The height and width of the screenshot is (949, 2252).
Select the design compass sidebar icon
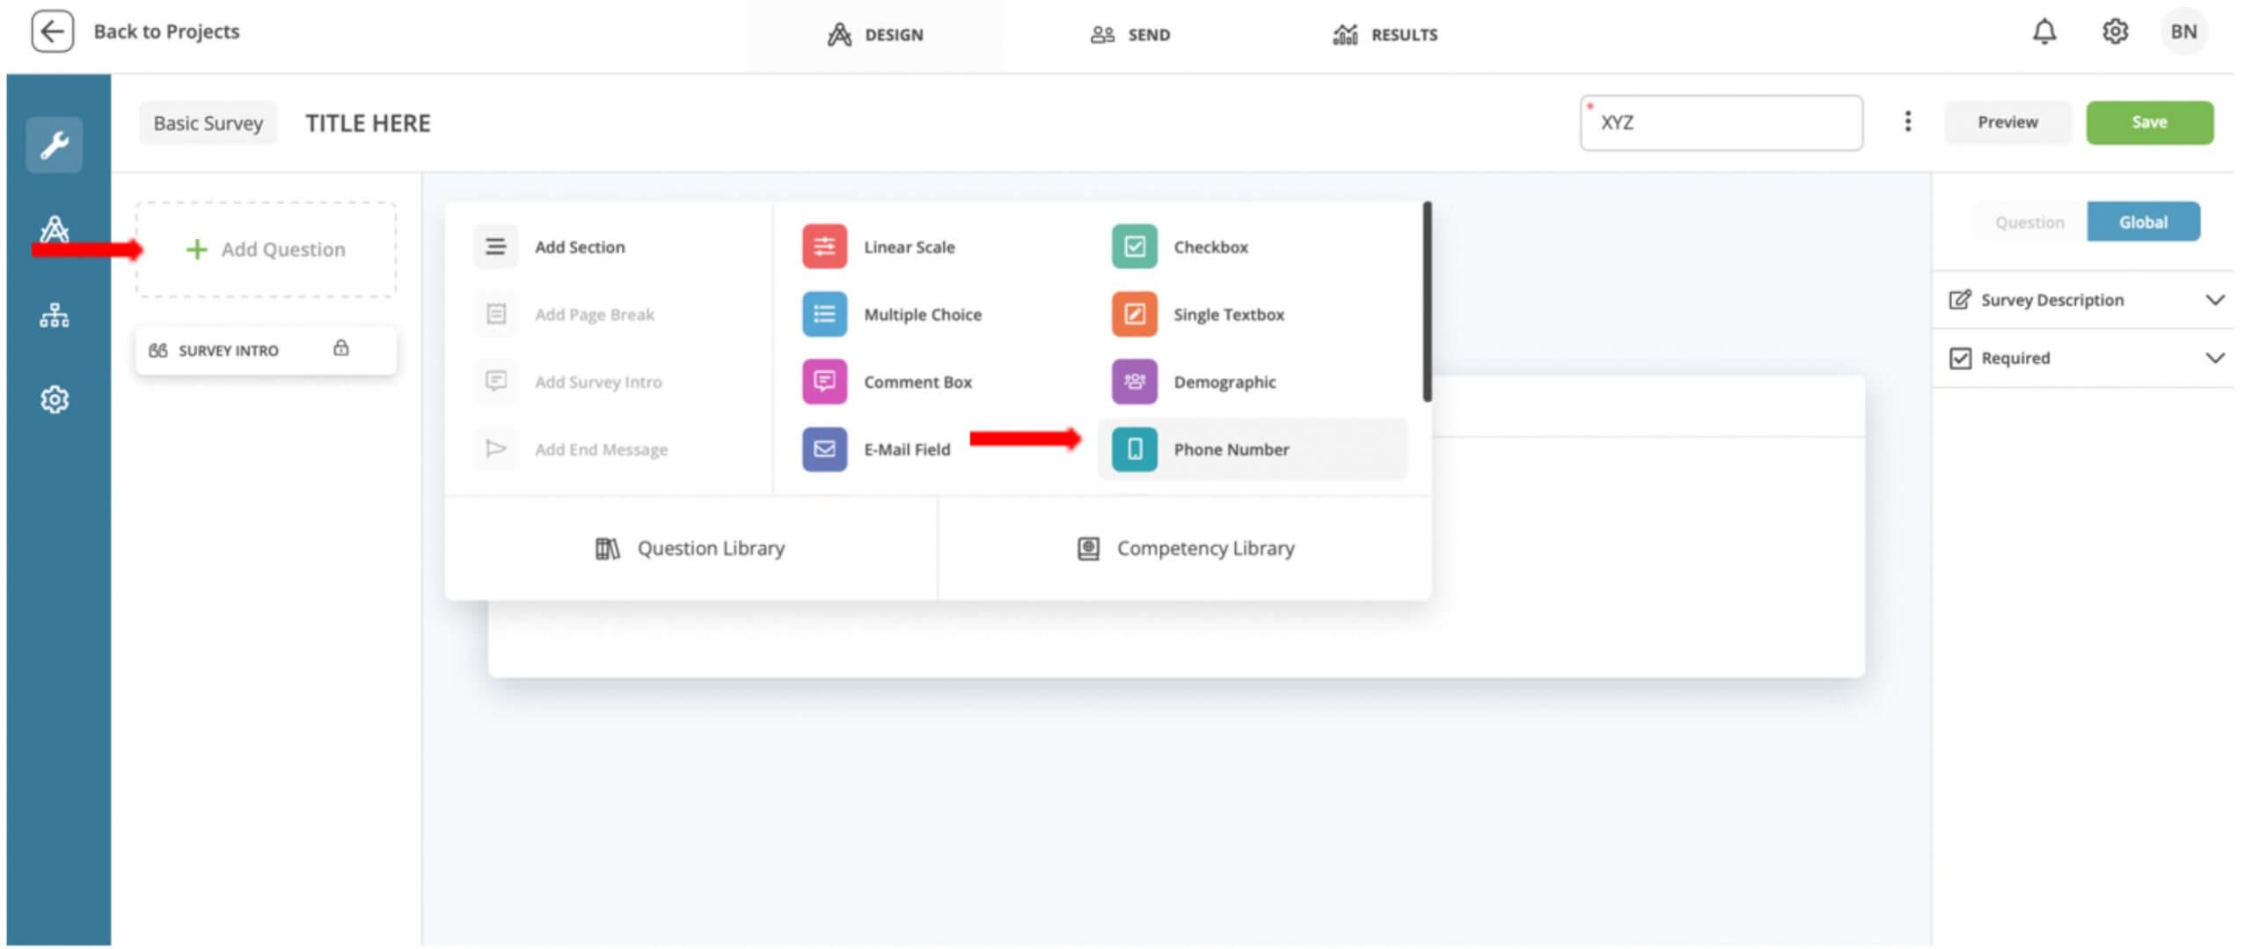coord(55,230)
